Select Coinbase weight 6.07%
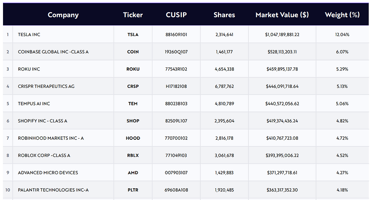372x200 pixels. tap(342, 52)
